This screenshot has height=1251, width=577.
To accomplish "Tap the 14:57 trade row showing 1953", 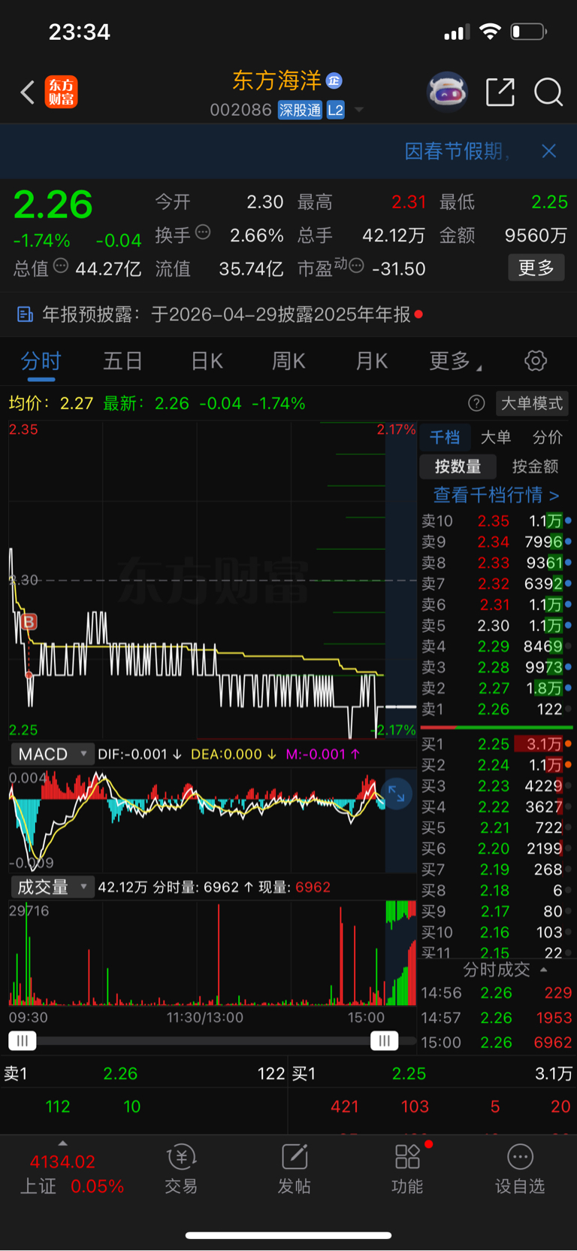I will [496, 1018].
